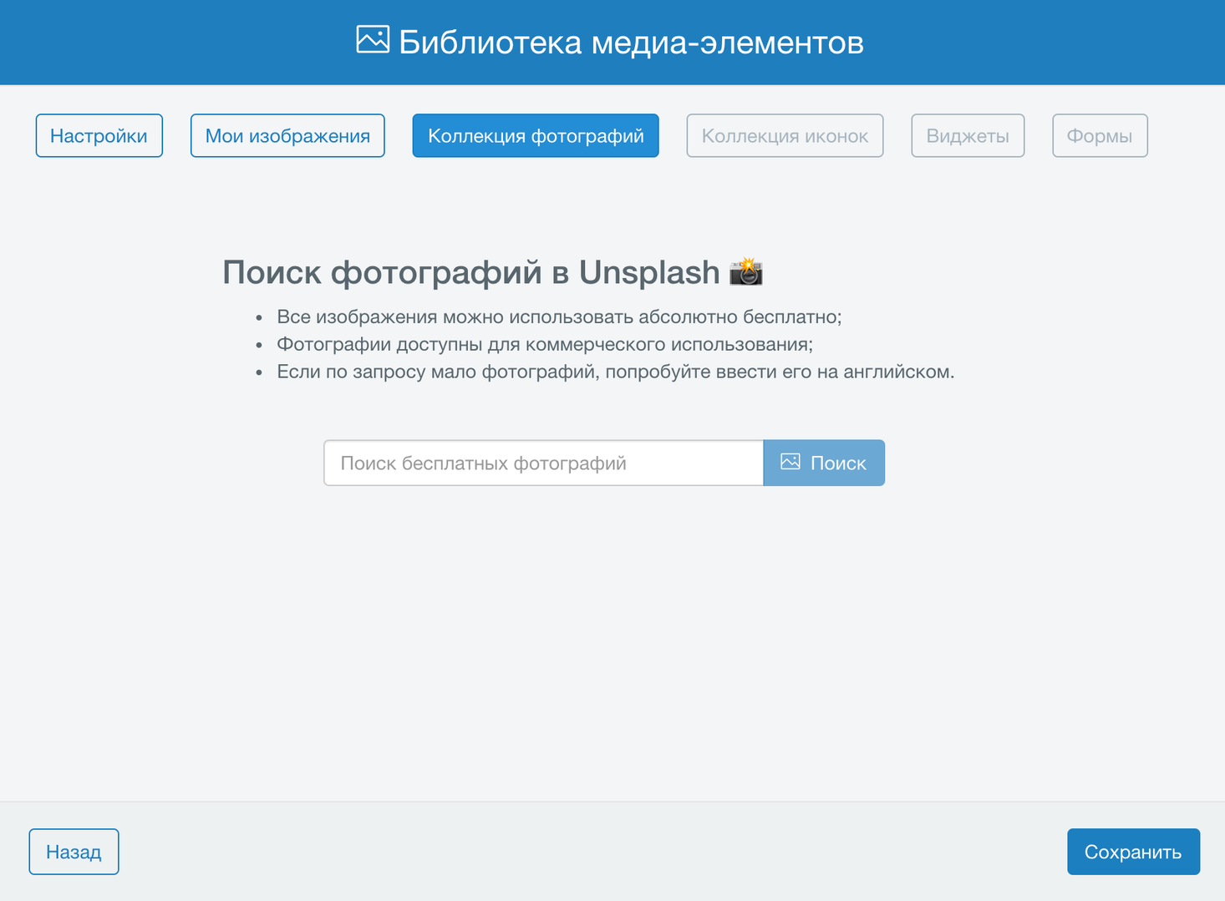Switch to the Мои изображения tab
Image resolution: width=1225 pixels, height=901 pixels.
pyautogui.click(x=287, y=135)
